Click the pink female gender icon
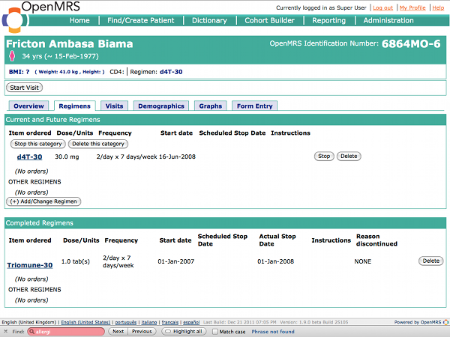Image resolution: width=450 pixels, height=337 pixels. [x=12, y=55]
